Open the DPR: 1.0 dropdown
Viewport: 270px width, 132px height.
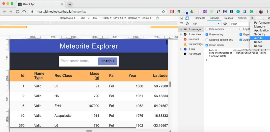pyautogui.click(x=120, y=18)
